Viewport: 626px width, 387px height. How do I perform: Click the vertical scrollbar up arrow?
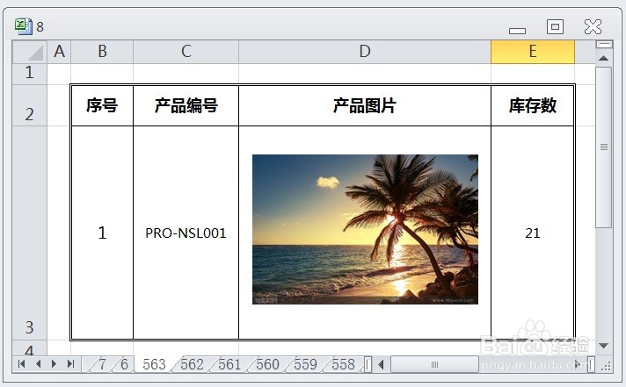(x=604, y=58)
